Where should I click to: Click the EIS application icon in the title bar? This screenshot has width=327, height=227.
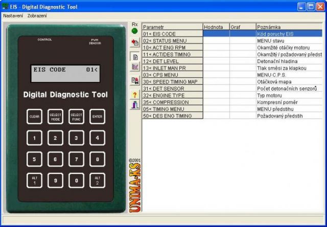(5, 6)
